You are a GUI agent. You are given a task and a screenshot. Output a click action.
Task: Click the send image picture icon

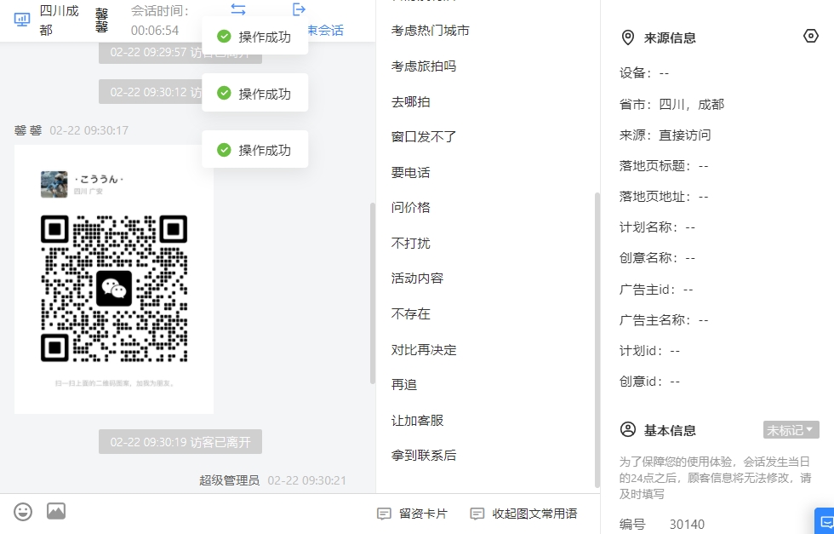[56, 511]
